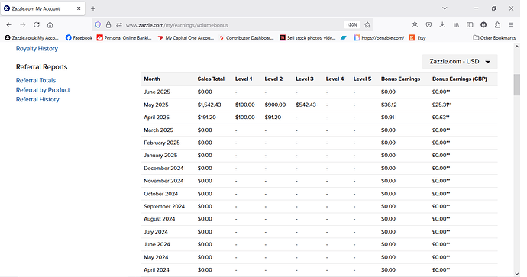527x277 pixels.
Task: Select the June 2025 row label
Action: (157, 92)
